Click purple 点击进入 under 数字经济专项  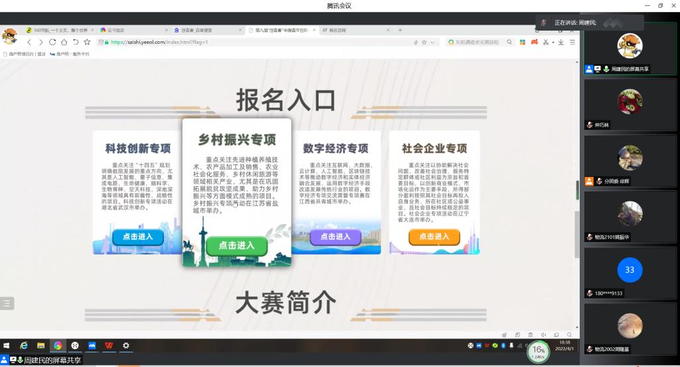point(335,237)
